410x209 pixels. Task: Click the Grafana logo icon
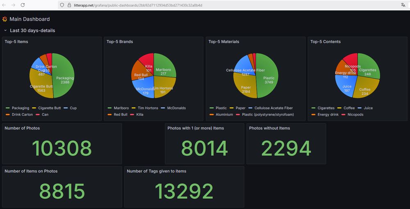click(x=5, y=19)
